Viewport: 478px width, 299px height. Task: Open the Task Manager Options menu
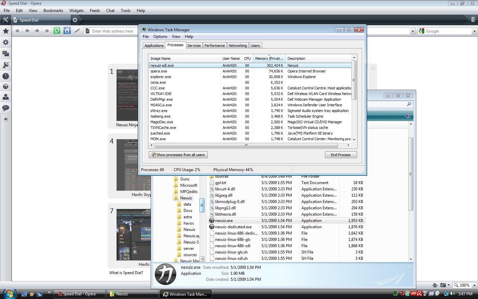pyautogui.click(x=160, y=37)
